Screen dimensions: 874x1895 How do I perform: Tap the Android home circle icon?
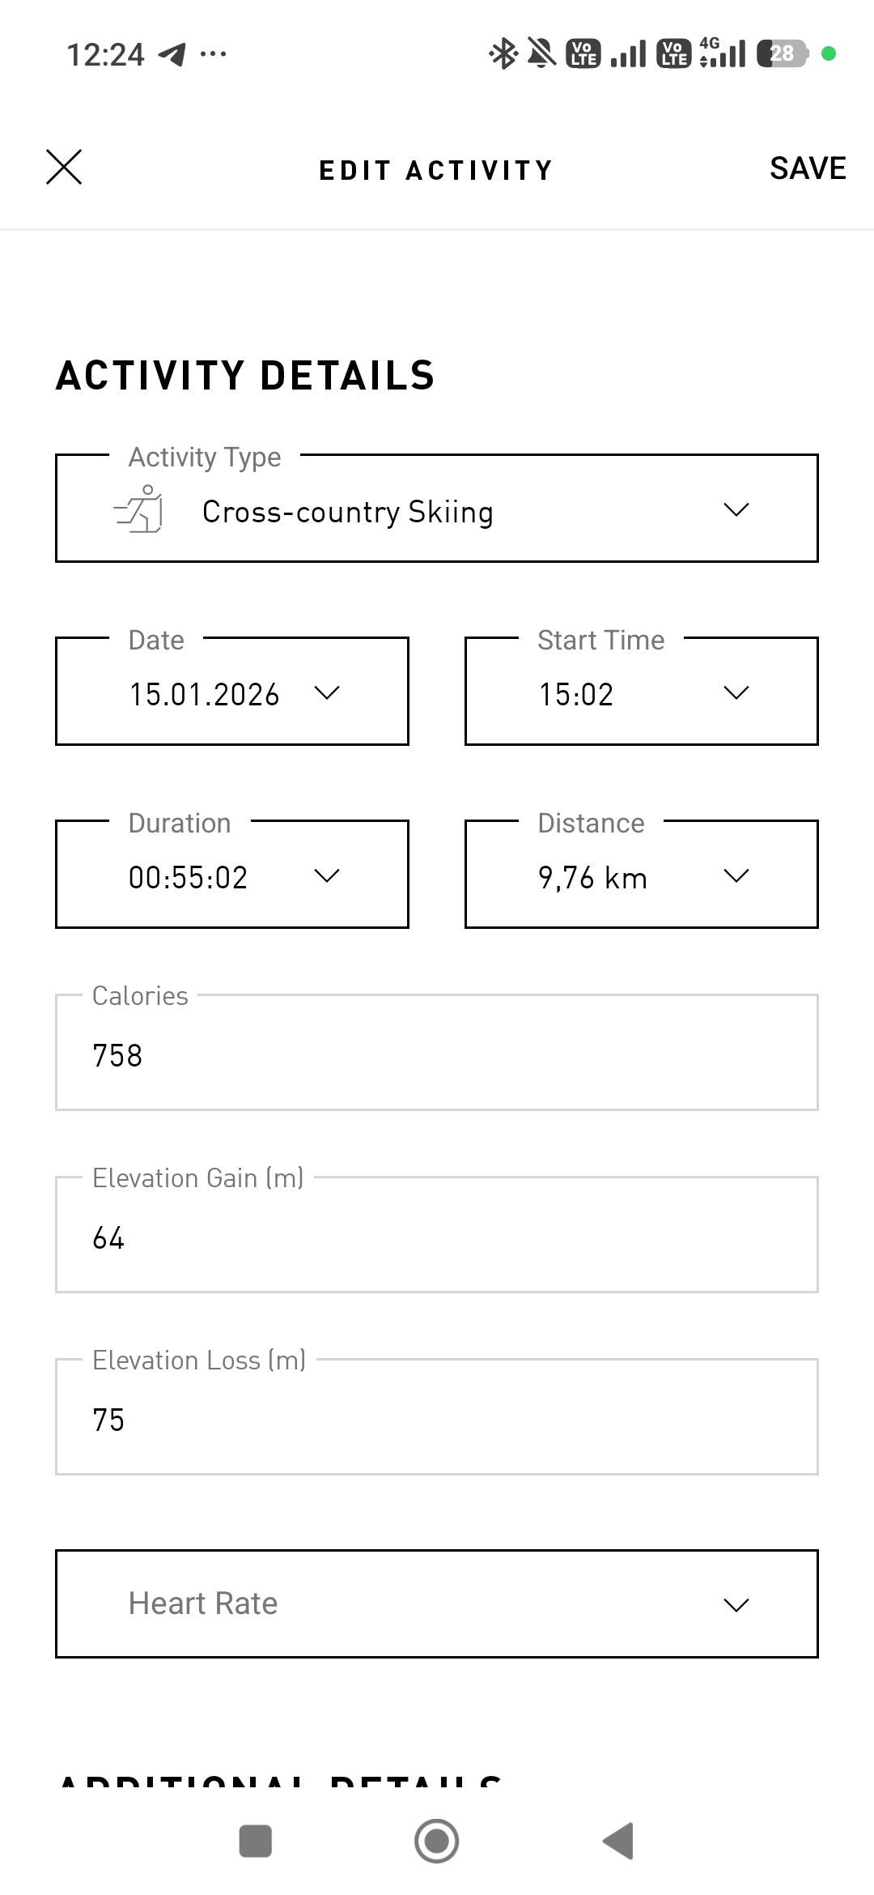pos(437,1842)
